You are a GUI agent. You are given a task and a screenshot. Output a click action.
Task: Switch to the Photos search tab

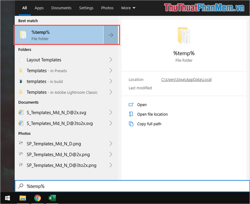coord(107,8)
